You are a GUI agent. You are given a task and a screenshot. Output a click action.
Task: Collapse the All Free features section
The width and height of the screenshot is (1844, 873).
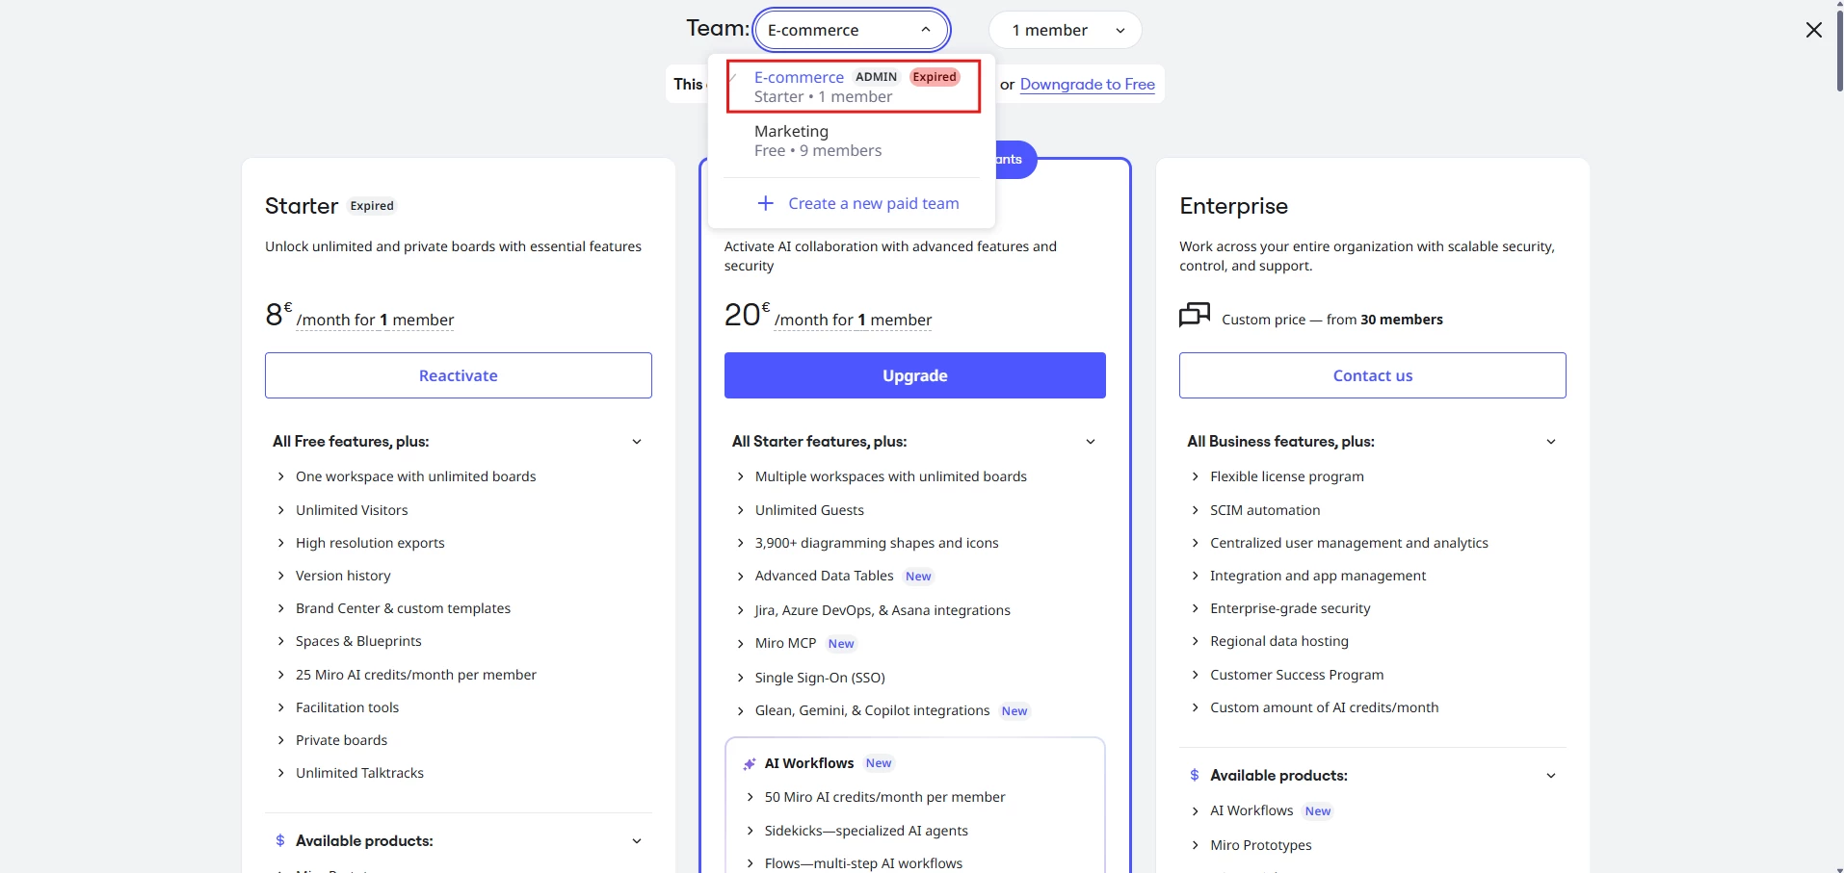(636, 442)
